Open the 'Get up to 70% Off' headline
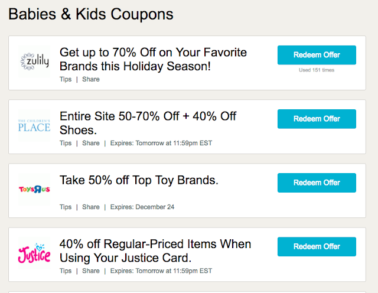The height and width of the screenshot is (293, 378). [x=153, y=60]
